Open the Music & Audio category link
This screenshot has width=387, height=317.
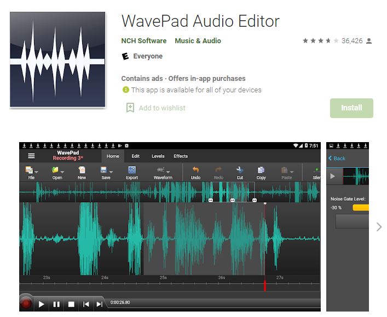pyautogui.click(x=198, y=40)
